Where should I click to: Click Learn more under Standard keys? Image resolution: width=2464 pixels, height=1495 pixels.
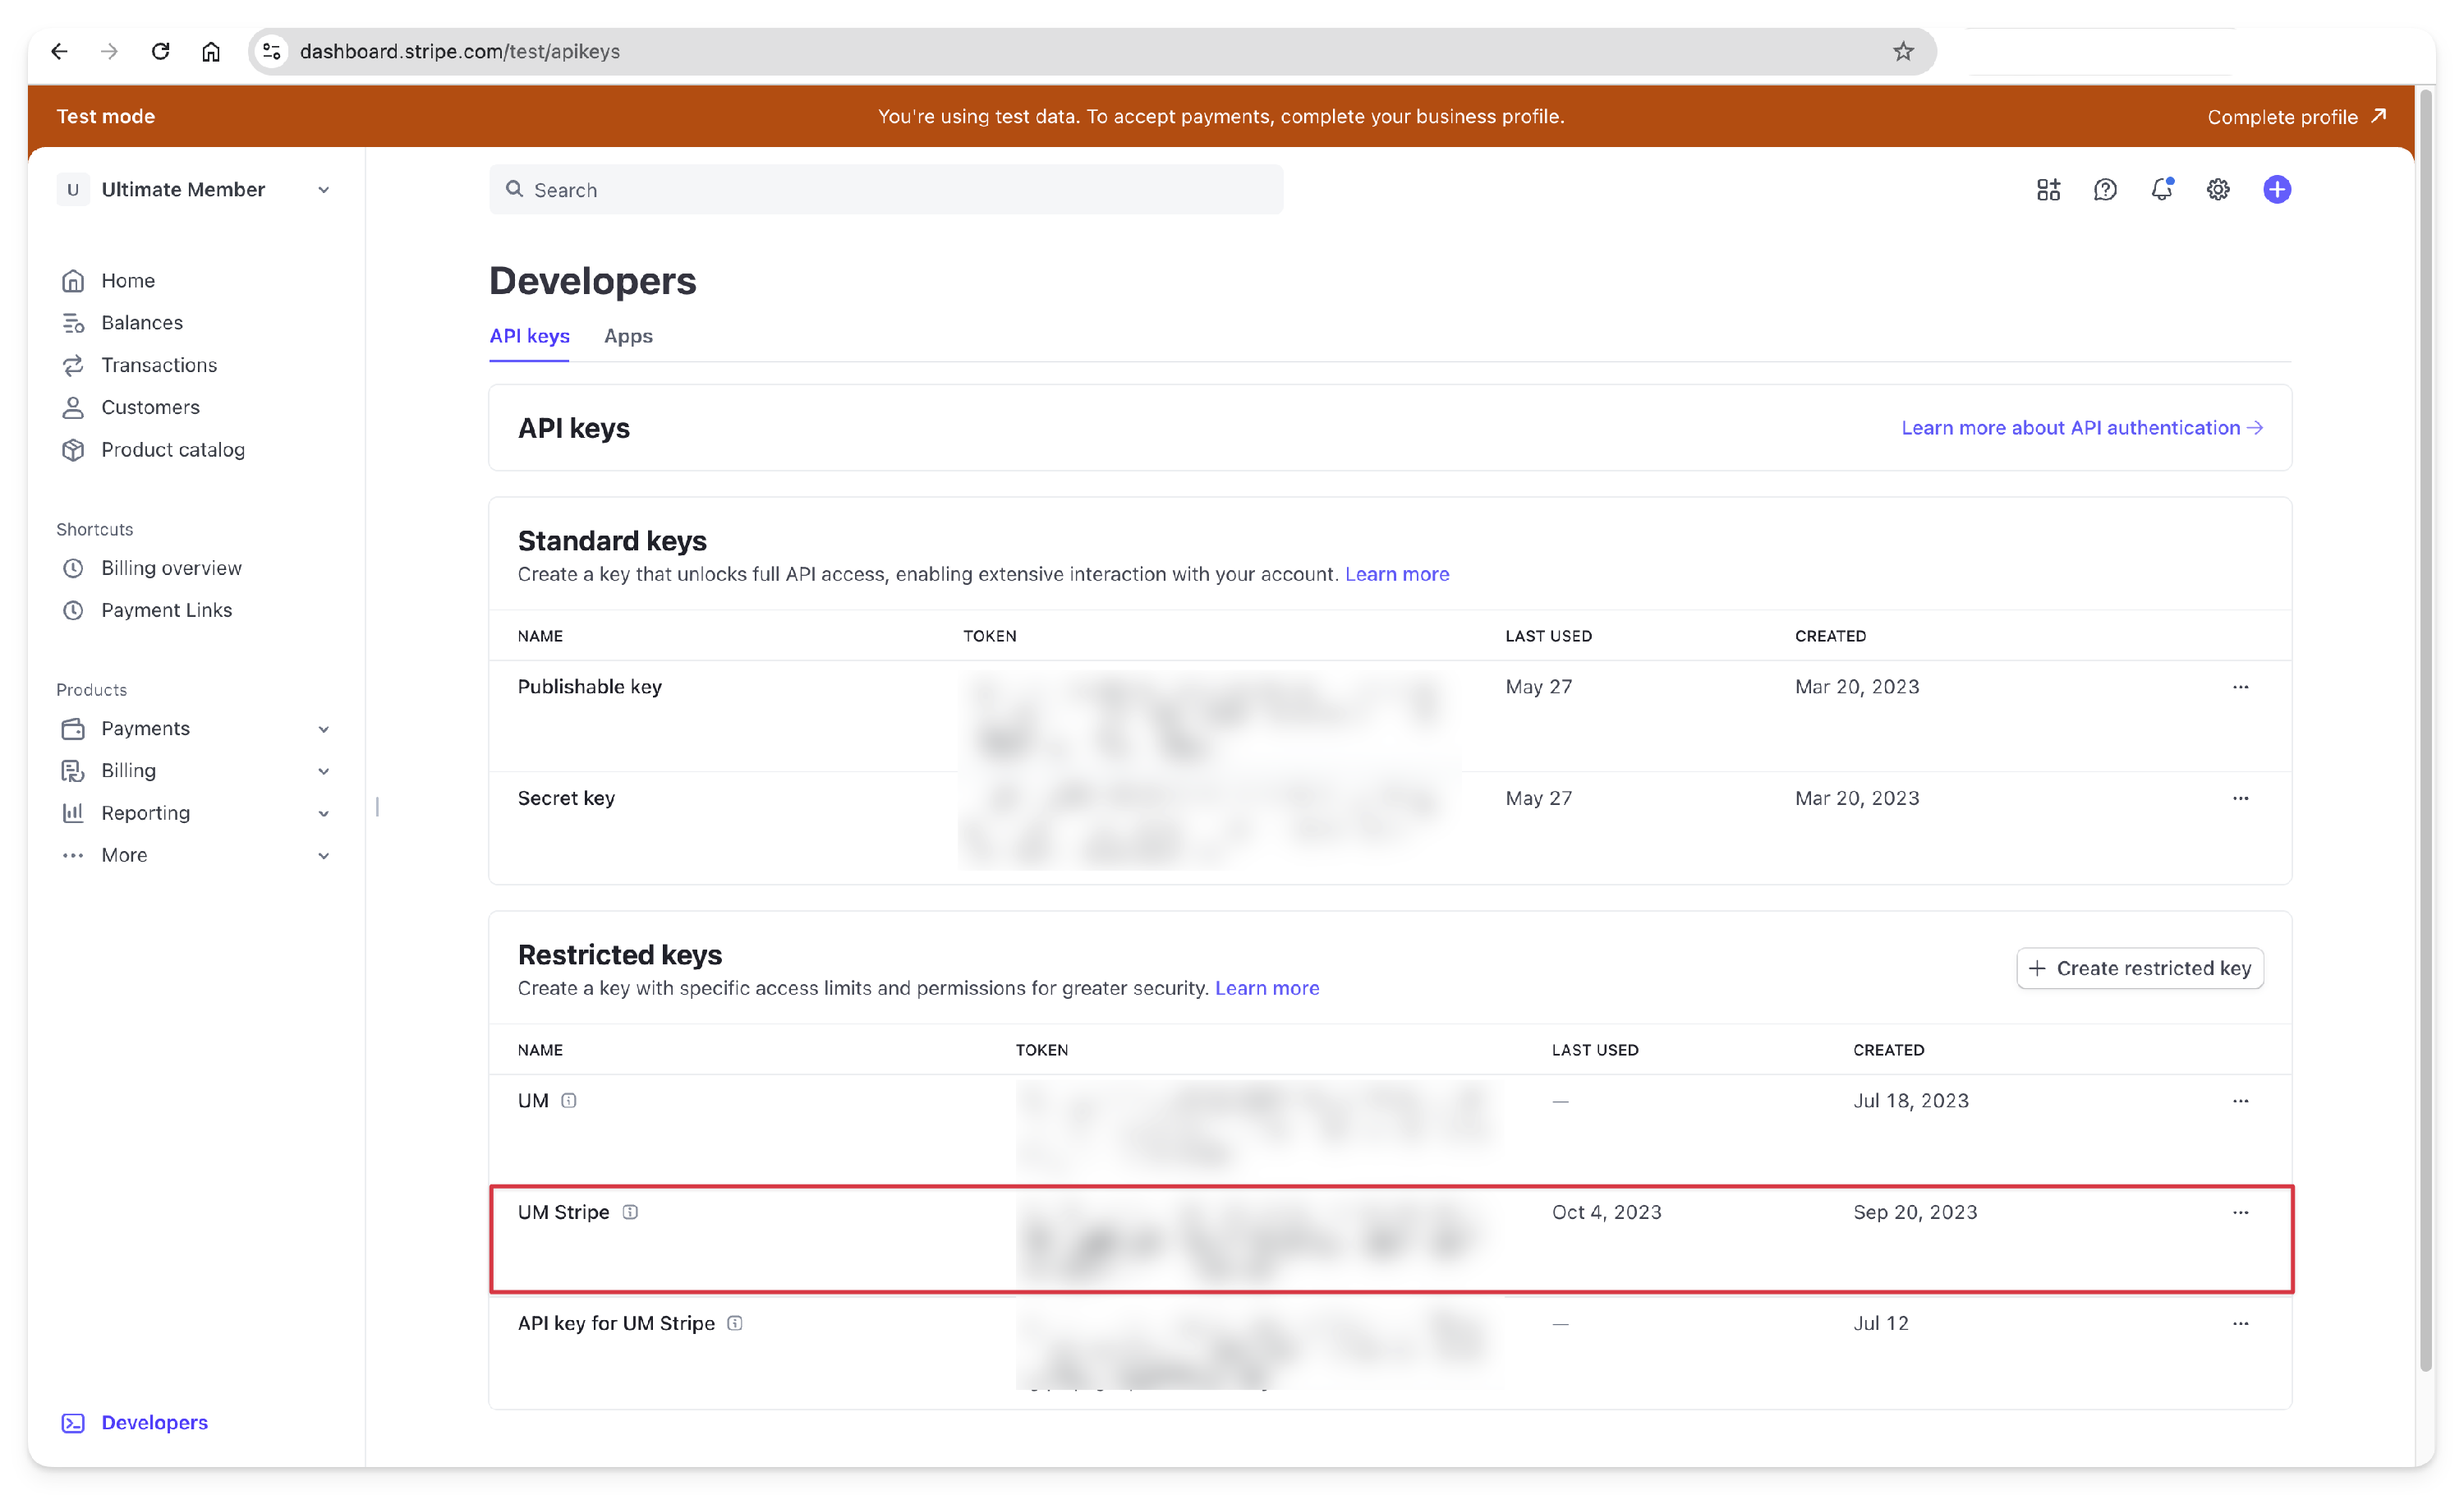pyautogui.click(x=1396, y=574)
